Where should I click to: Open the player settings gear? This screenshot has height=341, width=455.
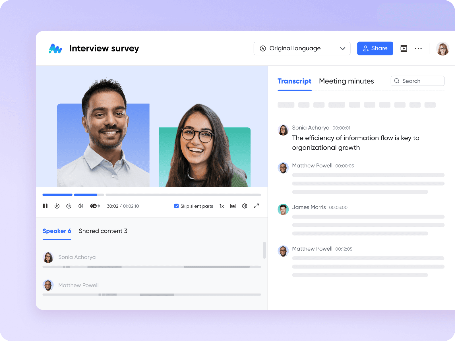(x=245, y=206)
